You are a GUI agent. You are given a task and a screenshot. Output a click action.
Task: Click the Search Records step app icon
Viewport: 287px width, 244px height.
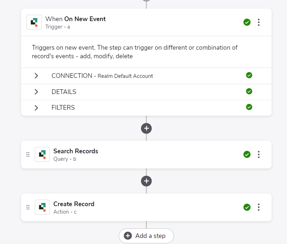point(42,154)
